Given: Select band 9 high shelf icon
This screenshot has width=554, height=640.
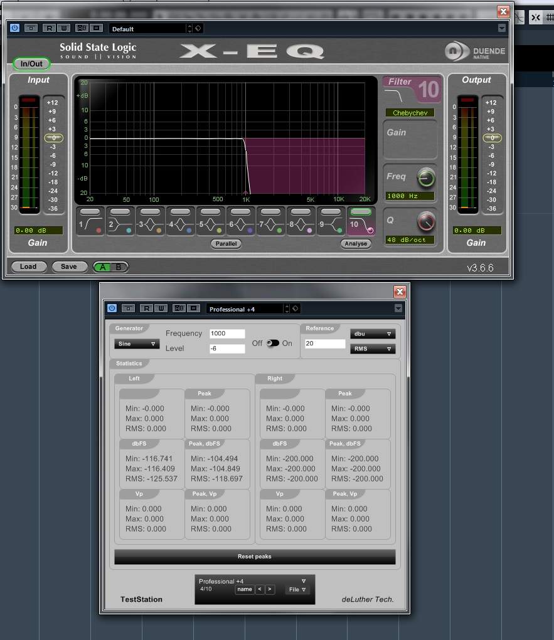Looking at the screenshot, I should pos(331,225).
